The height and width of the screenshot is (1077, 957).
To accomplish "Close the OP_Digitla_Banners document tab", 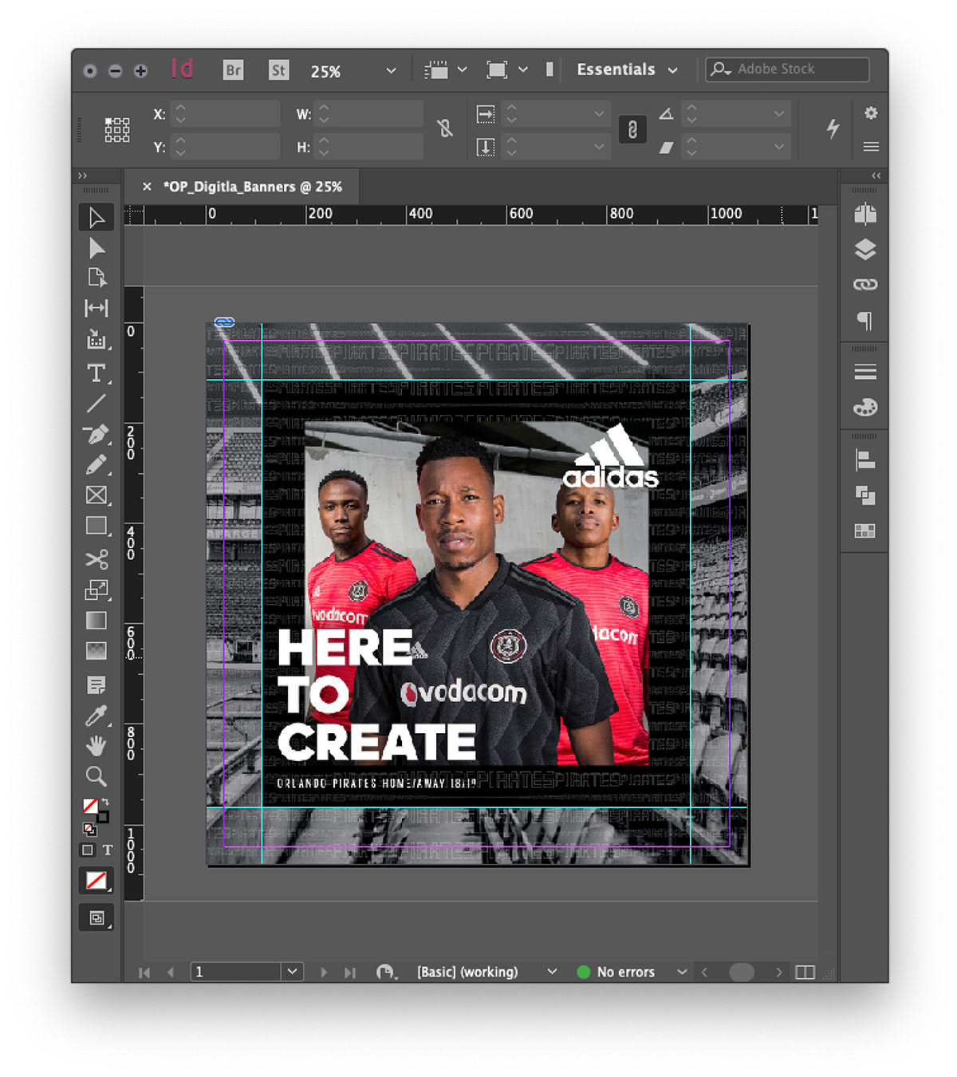I will click(147, 187).
